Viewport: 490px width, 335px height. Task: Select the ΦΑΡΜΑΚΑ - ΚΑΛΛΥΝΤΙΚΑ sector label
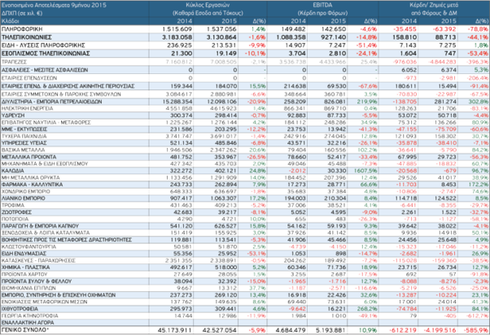tap(30, 185)
